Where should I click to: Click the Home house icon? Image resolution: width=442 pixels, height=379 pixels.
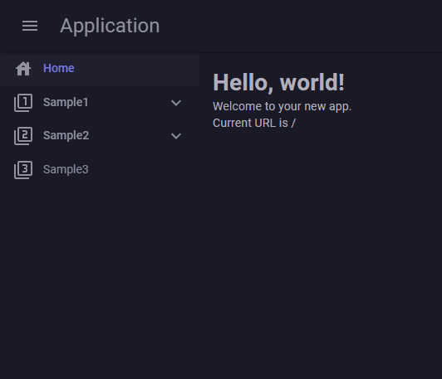(x=23, y=69)
